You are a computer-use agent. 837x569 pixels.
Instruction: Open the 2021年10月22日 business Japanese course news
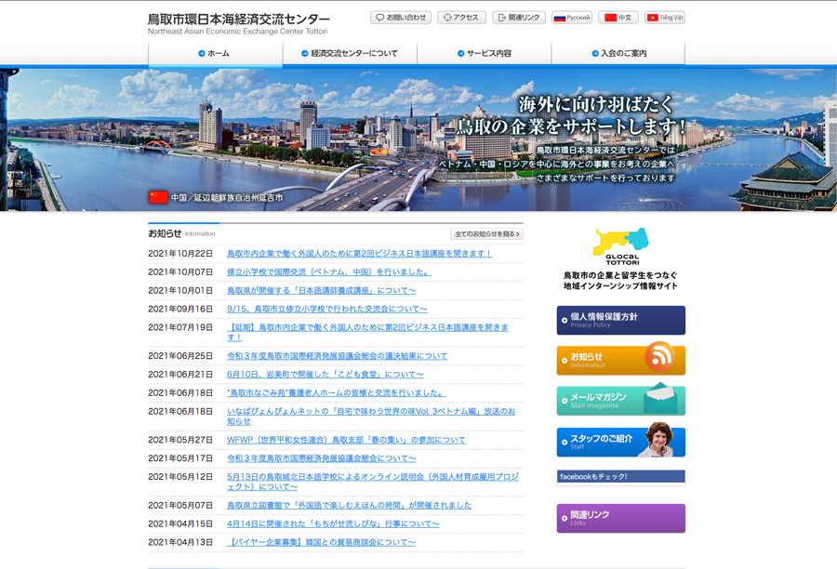(359, 254)
